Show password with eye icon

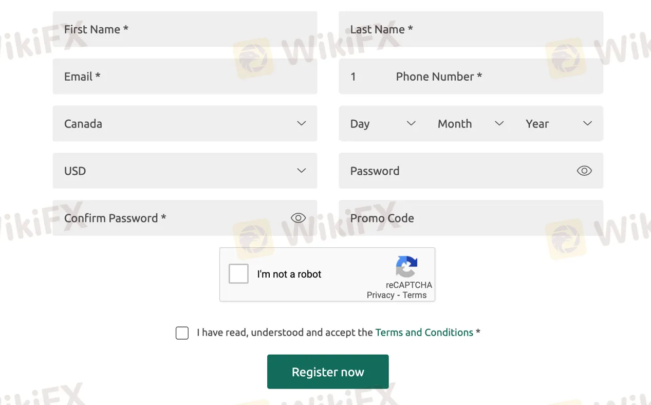(584, 171)
